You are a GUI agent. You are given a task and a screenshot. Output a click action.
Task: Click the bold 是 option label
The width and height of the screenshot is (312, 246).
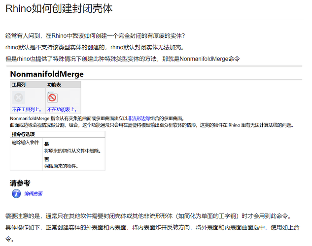pos(46,144)
